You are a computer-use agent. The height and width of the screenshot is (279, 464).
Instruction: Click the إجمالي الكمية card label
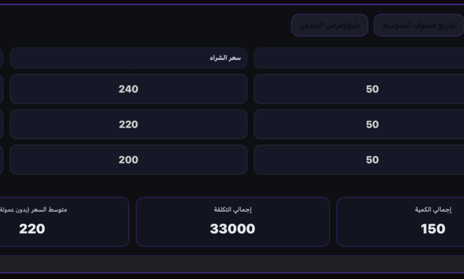[x=433, y=210]
